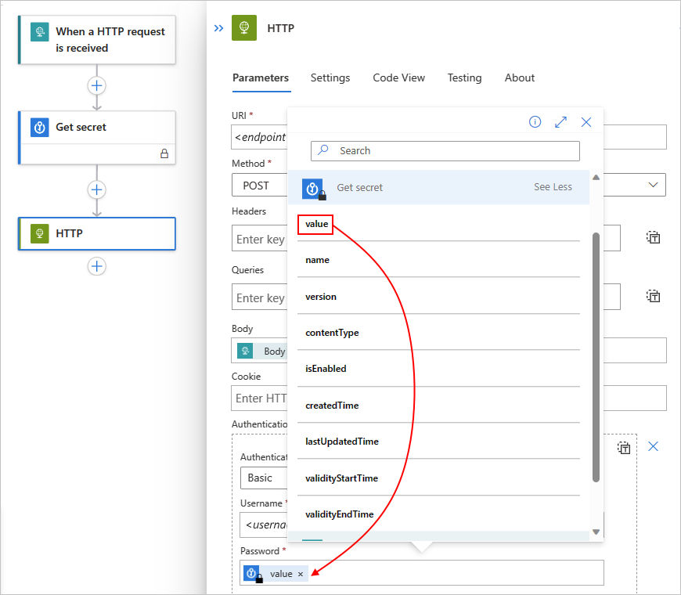Switch Headers to text mode icon
Image resolution: width=681 pixels, height=595 pixels.
653,237
